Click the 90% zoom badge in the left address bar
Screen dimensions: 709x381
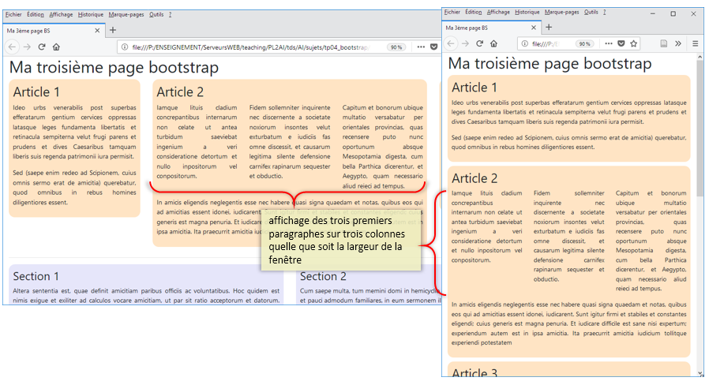pyautogui.click(x=396, y=47)
